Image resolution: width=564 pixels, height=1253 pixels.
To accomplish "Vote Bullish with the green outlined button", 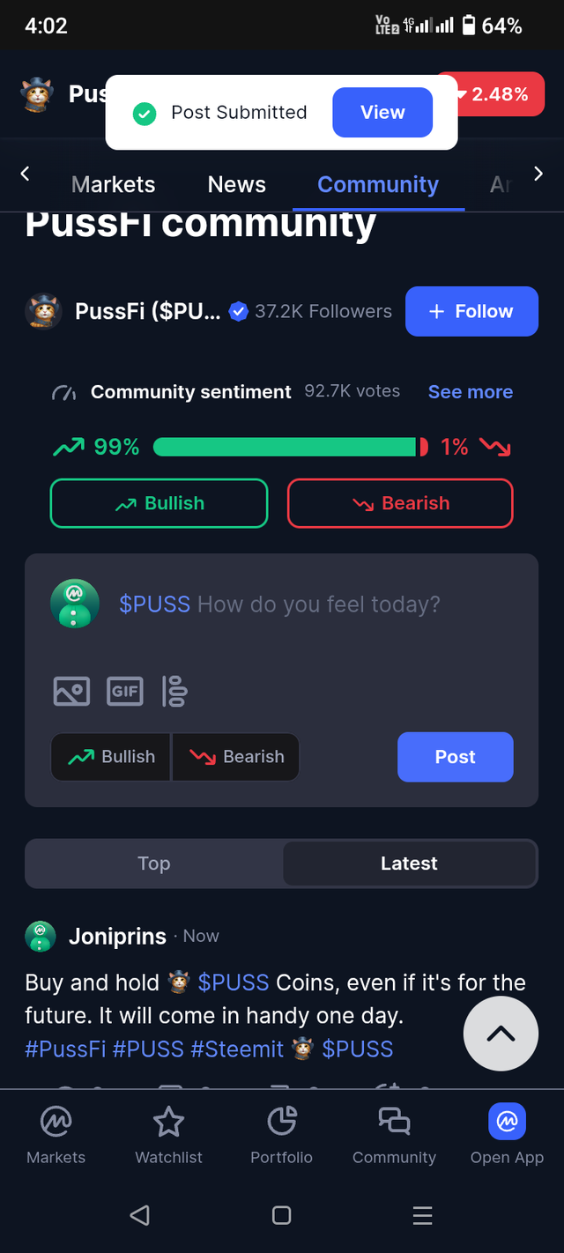I will pos(159,503).
